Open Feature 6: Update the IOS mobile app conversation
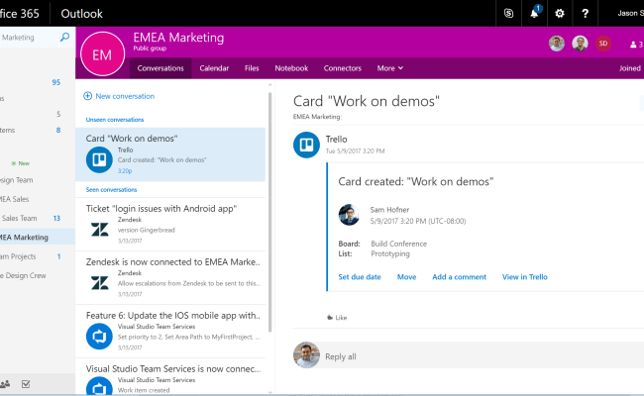 point(170,332)
